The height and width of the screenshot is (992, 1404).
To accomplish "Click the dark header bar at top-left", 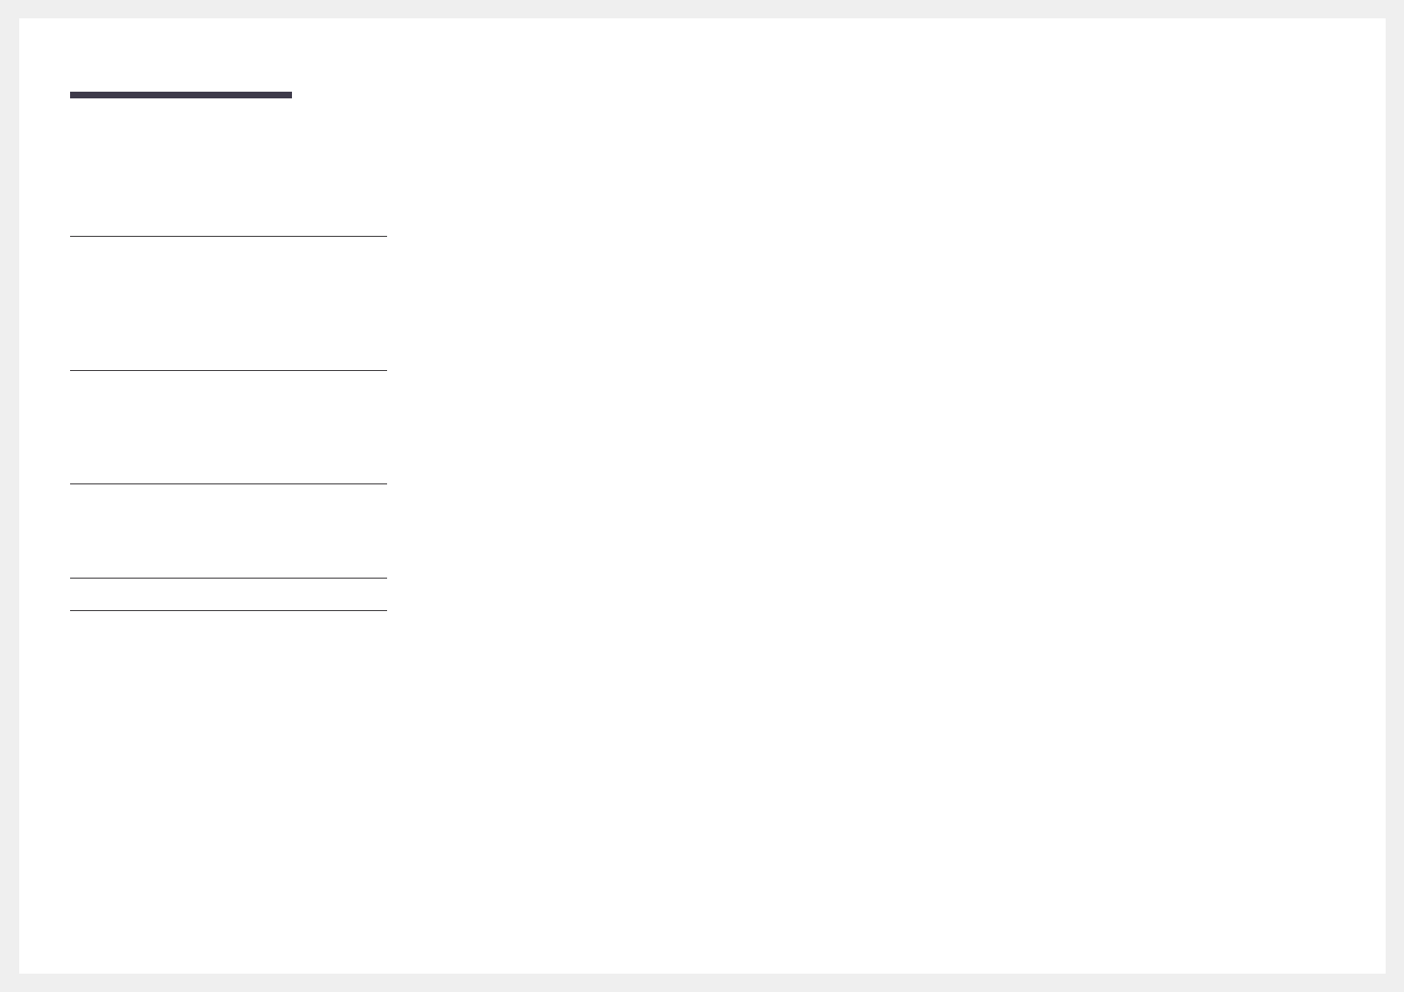I will click(181, 95).
